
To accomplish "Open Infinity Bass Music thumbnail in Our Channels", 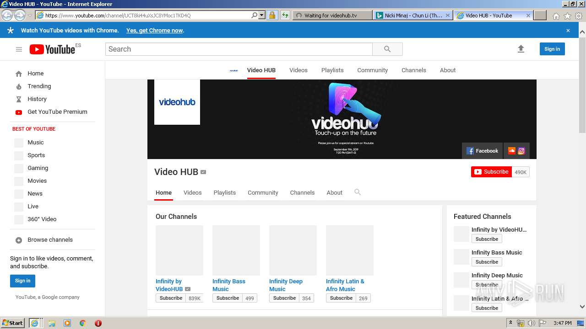I will (x=236, y=250).
